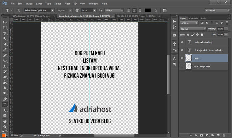232x138 pixels.
Task: Add a layer style with fx
Action: tap(196, 135)
